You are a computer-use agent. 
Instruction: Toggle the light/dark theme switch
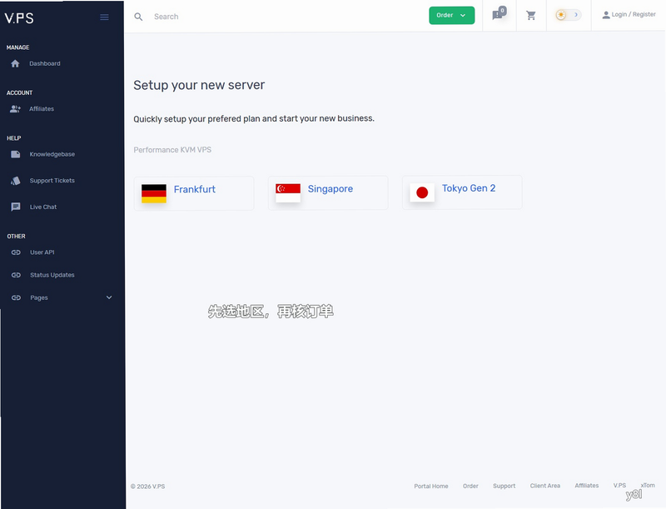(x=569, y=15)
